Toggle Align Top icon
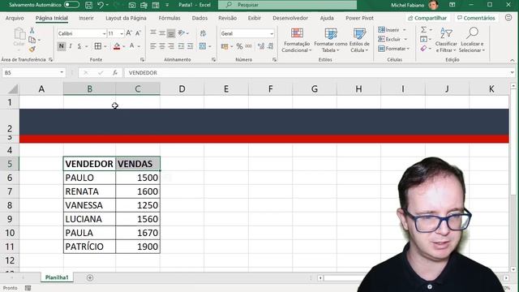This screenshot has height=292, width=519. pyautogui.click(x=153, y=32)
